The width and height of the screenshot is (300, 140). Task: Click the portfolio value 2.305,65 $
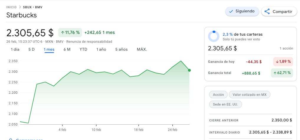pyautogui.click(x=222, y=48)
